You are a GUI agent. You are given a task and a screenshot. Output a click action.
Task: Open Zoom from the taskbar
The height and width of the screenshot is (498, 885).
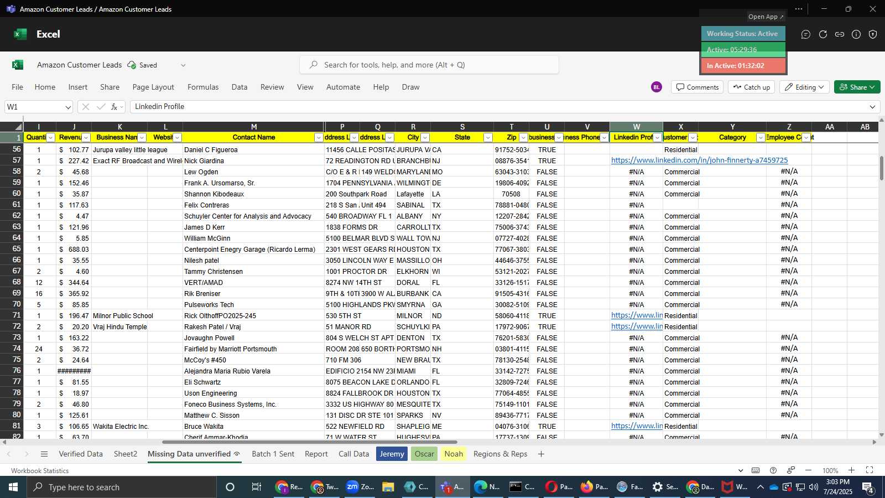tap(361, 487)
